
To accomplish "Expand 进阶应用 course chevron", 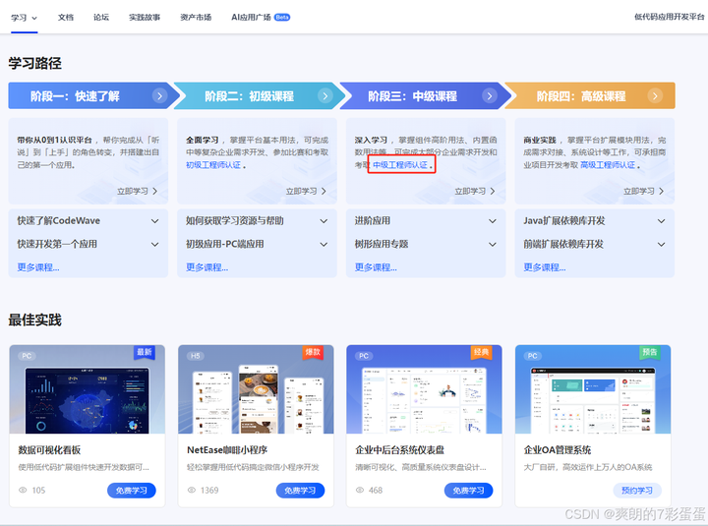I will coord(493,221).
